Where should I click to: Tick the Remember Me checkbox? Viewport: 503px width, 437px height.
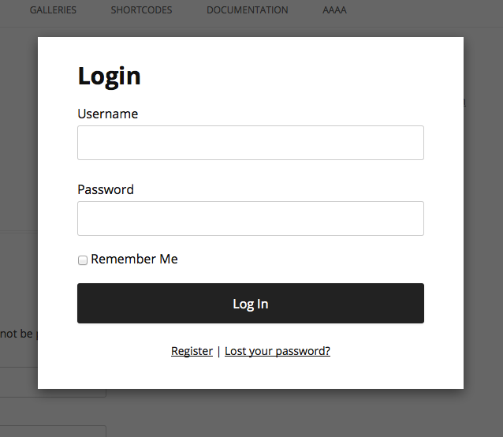83,260
